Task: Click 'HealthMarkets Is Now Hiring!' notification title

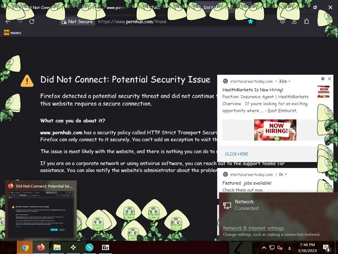Action: click(x=253, y=90)
